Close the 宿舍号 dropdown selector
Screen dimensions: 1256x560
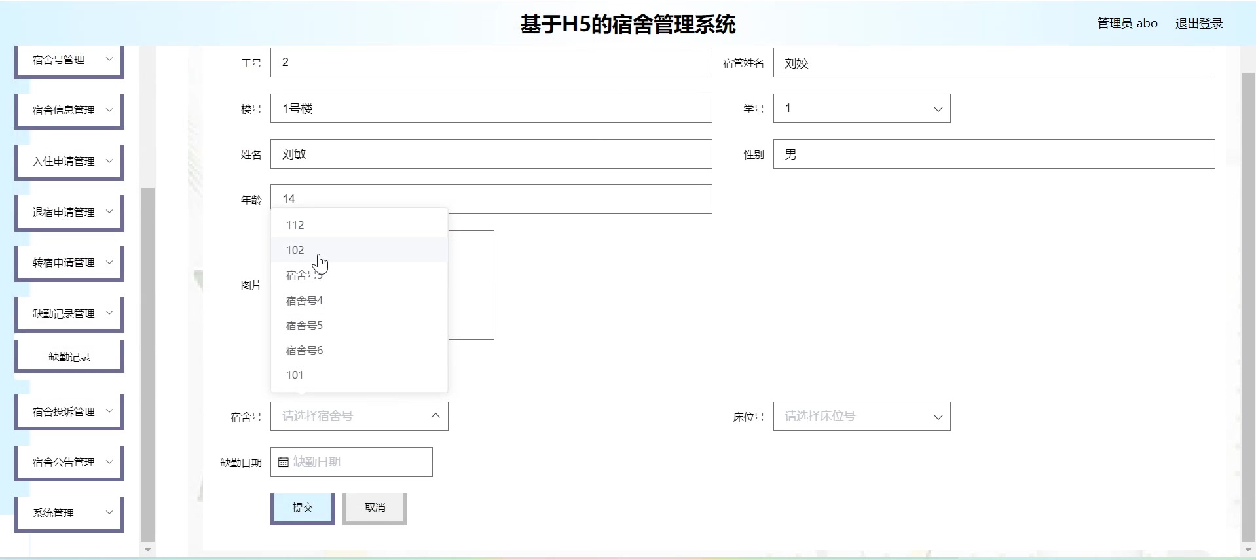pos(360,417)
